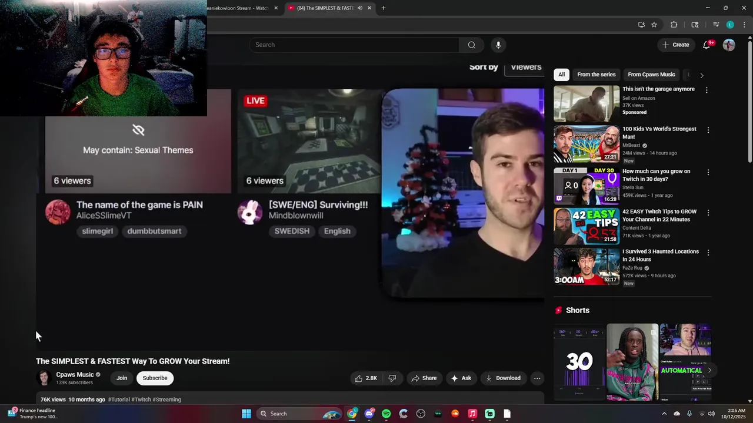The width and height of the screenshot is (753, 423).
Task: Like the video with thumbs up
Action: click(365, 378)
